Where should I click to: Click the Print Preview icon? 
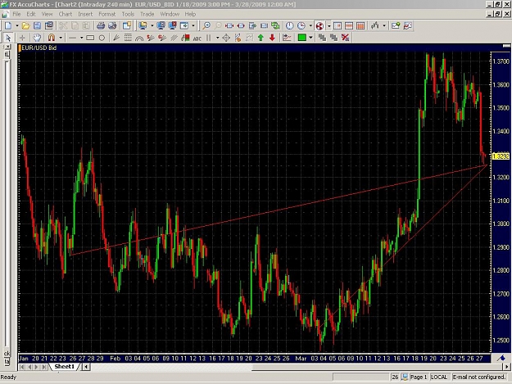coord(112,25)
